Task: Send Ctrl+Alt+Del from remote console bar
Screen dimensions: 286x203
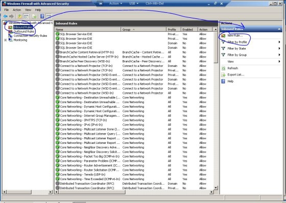Action: click(155, 4)
